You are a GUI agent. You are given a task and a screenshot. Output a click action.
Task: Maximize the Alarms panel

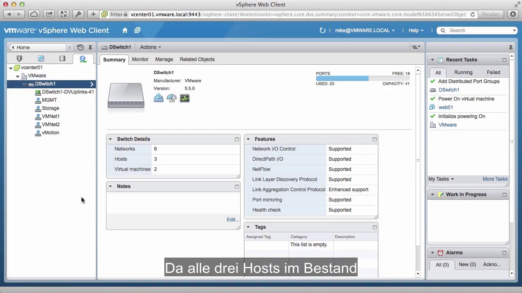coord(504,253)
